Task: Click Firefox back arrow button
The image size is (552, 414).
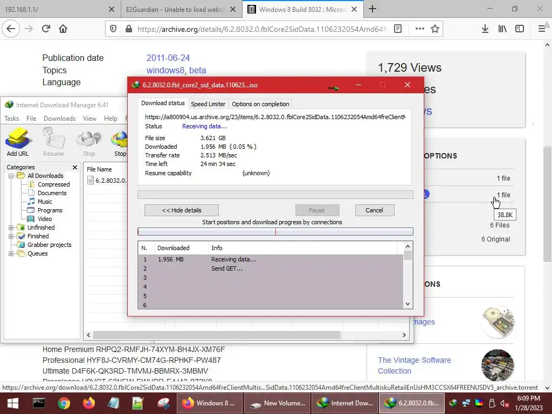Action: pos(11,29)
